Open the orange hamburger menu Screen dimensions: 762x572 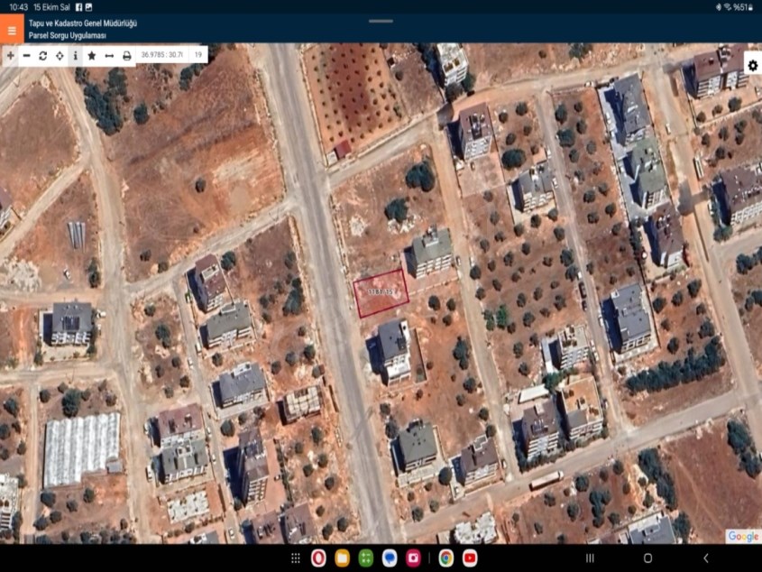pyautogui.click(x=12, y=30)
